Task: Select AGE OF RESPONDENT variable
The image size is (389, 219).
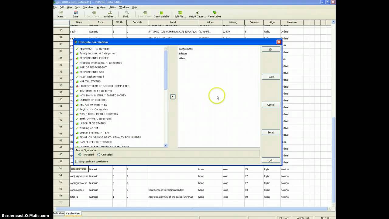Action: 93,68
